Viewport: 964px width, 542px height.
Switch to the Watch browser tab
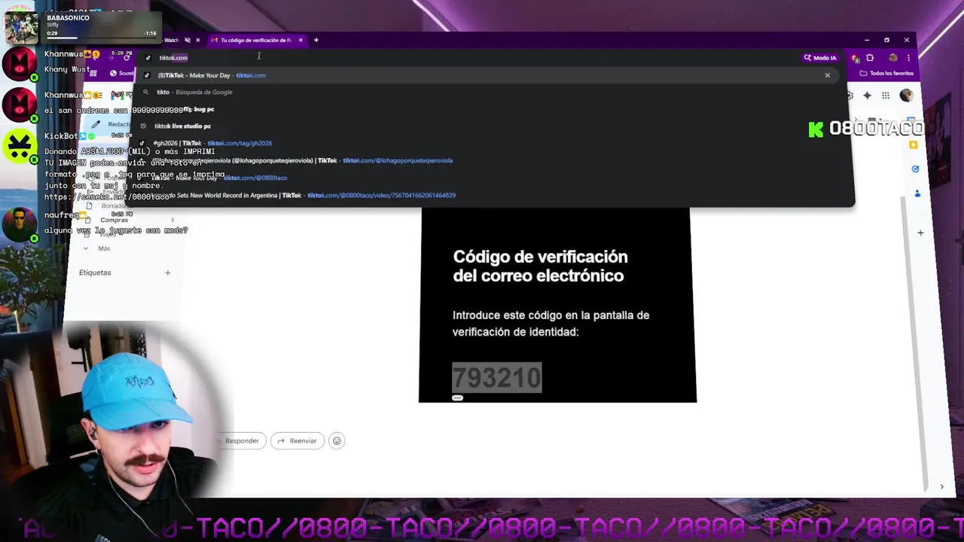pyautogui.click(x=172, y=40)
